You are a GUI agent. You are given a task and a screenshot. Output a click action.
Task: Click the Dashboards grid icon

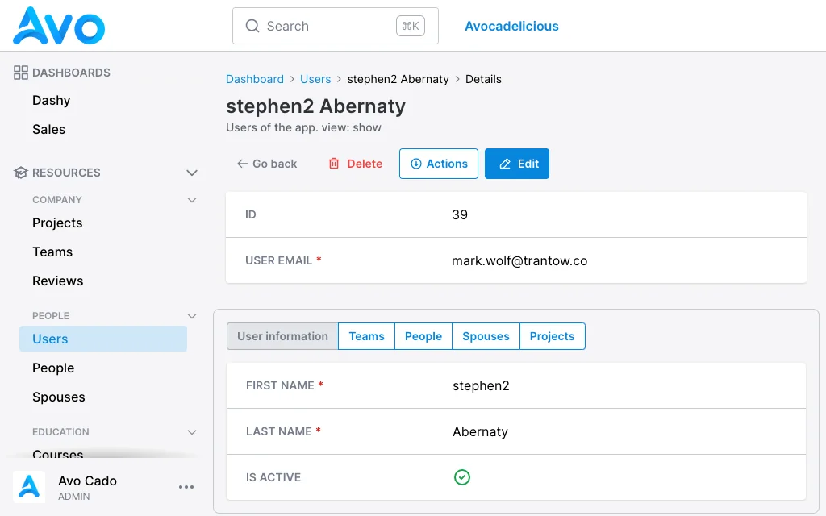(20, 73)
